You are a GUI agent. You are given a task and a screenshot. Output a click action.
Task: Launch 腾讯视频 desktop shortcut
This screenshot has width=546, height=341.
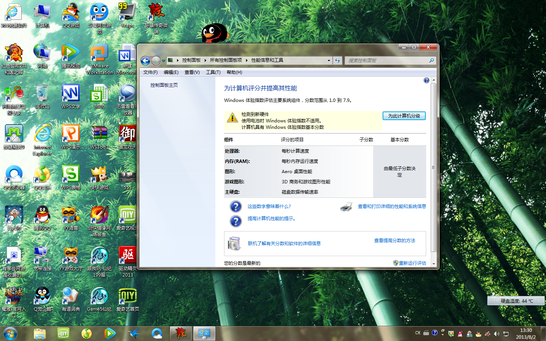71,56
